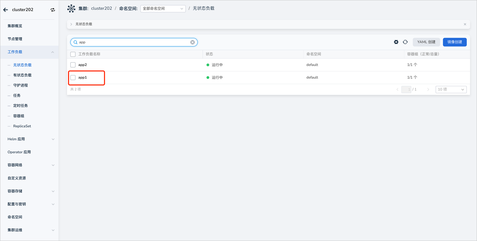The width and height of the screenshot is (477, 241).
Task: Expand the 容器网络 sidebar section
Action: coord(53,165)
